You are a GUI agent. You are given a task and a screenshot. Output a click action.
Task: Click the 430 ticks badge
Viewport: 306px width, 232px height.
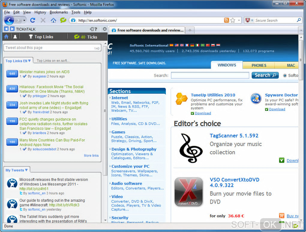point(12,89)
